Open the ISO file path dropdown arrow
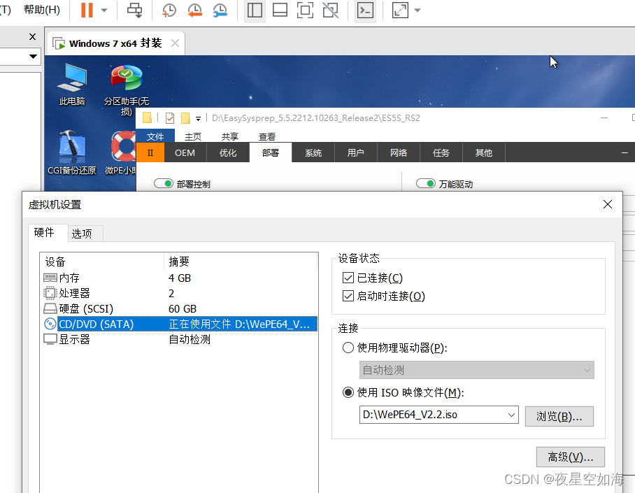This screenshot has width=635, height=493. [x=511, y=415]
